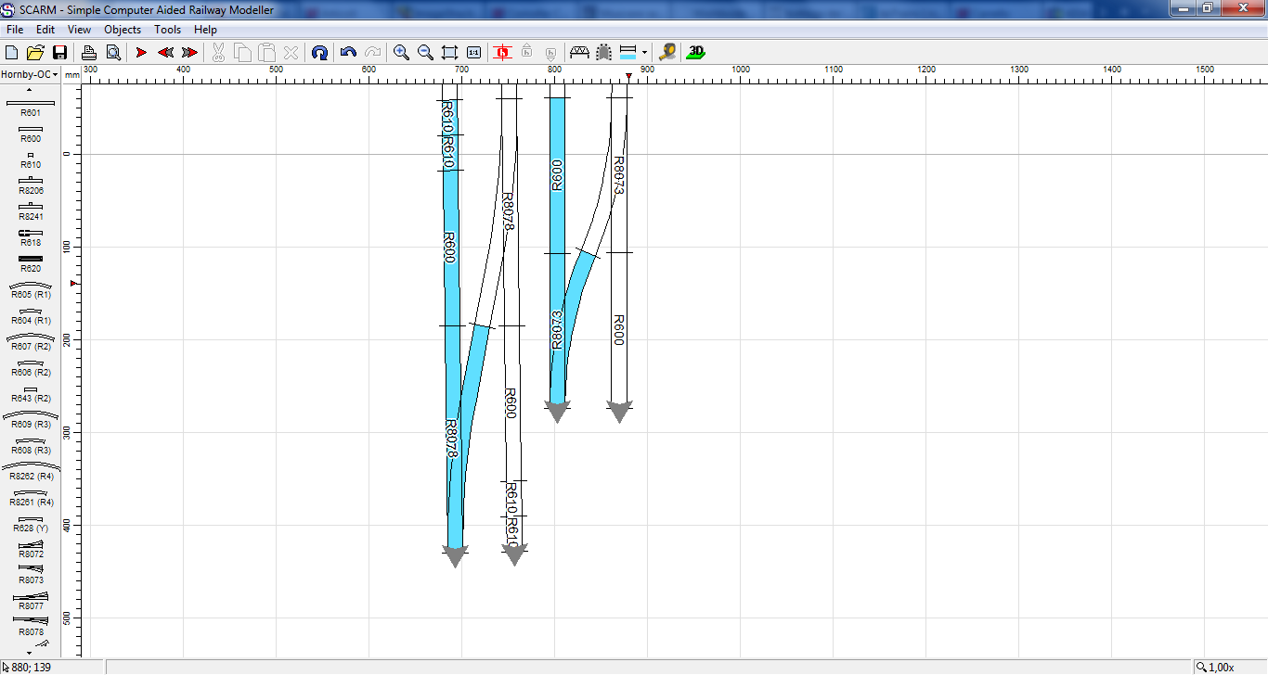Paste track from clipboard

pos(266,53)
